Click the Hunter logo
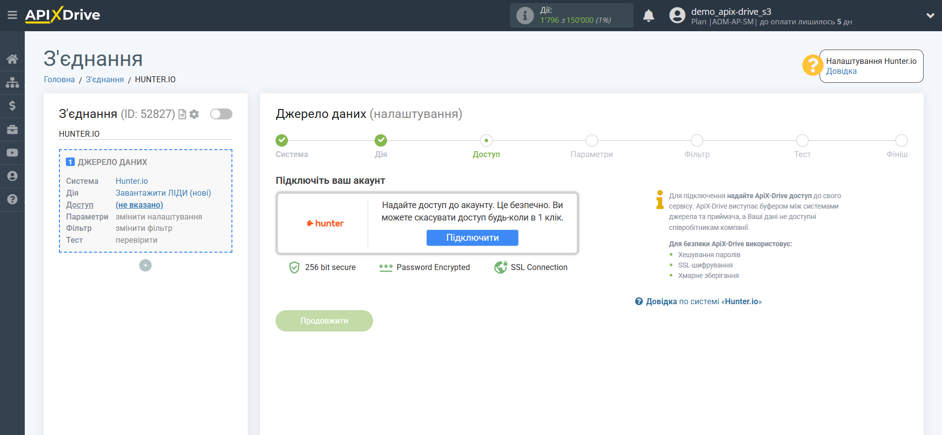 tap(325, 223)
